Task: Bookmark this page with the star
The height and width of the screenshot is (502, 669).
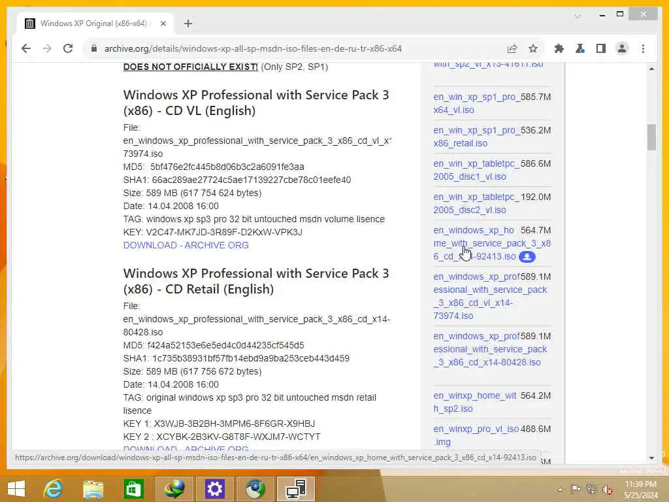Action: 533,48
